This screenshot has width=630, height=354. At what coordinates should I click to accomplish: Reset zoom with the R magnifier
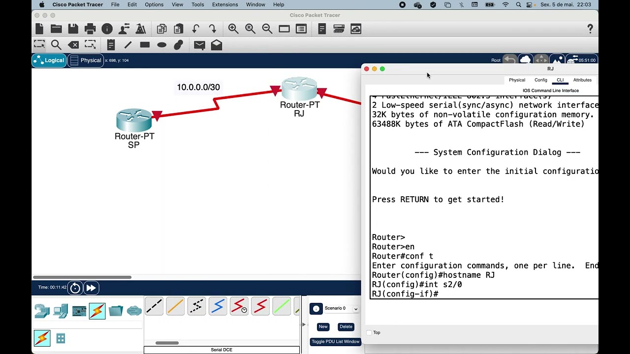[250, 29]
